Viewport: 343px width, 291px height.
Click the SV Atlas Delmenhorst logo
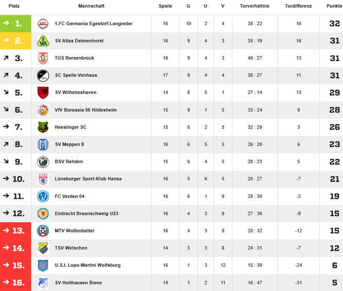click(43, 41)
